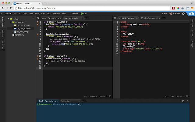Click the Preview button

[x=75, y=13]
